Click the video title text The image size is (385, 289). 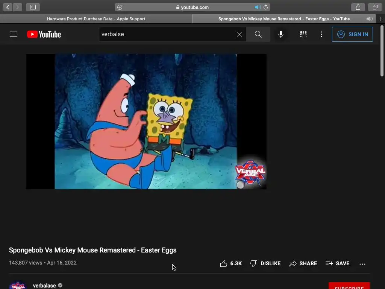[92, 250]
